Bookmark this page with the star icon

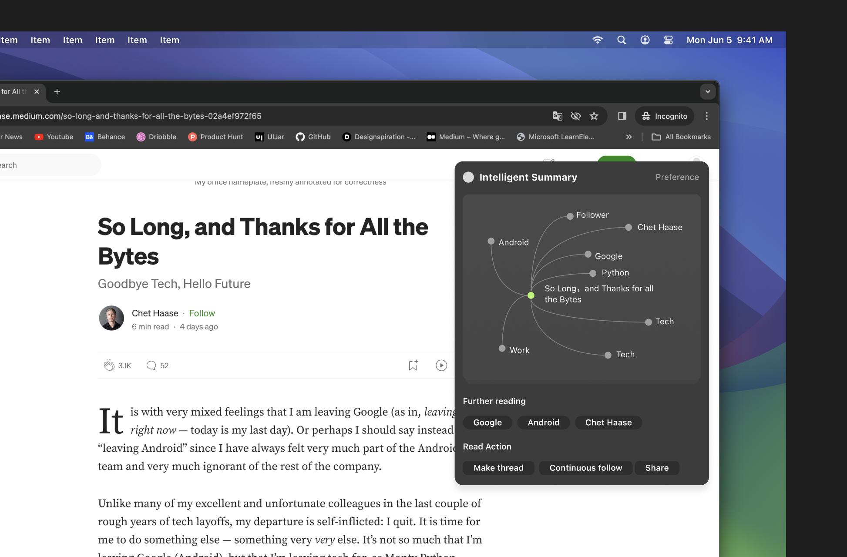(x=594, y=116)
